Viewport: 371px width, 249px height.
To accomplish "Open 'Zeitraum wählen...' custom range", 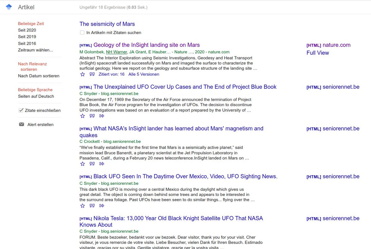I will tap(36, 50).
